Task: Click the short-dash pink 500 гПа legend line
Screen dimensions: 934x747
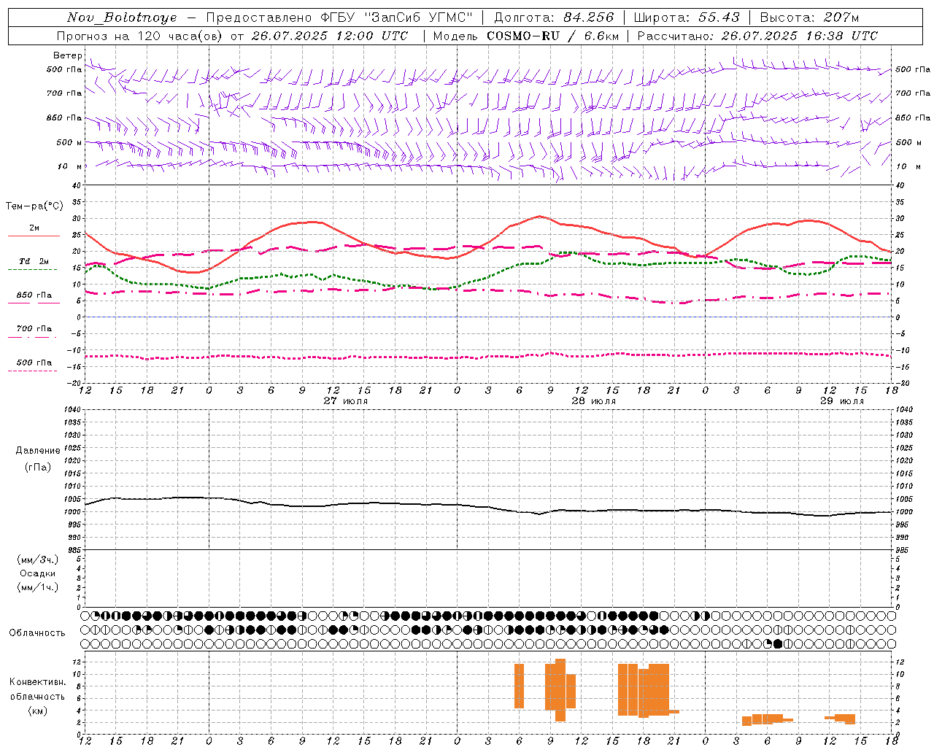Action: click(32, 371)
